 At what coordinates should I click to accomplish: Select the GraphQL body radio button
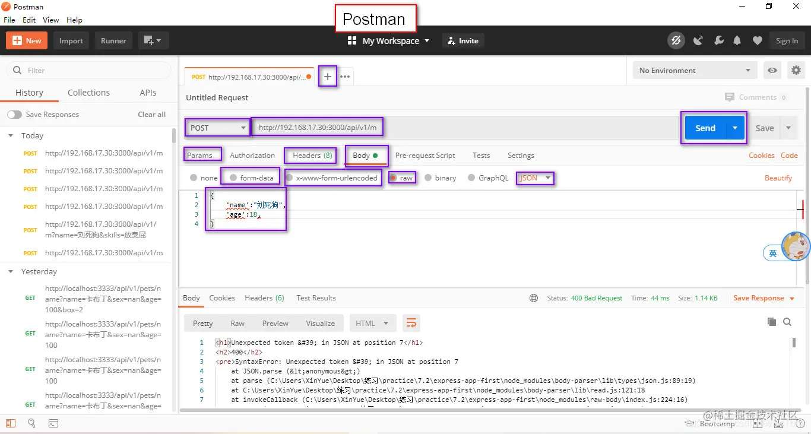click(x=471, y=178)
